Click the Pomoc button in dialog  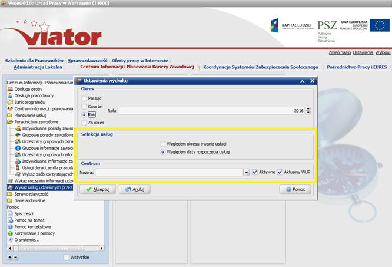[295, 189]
